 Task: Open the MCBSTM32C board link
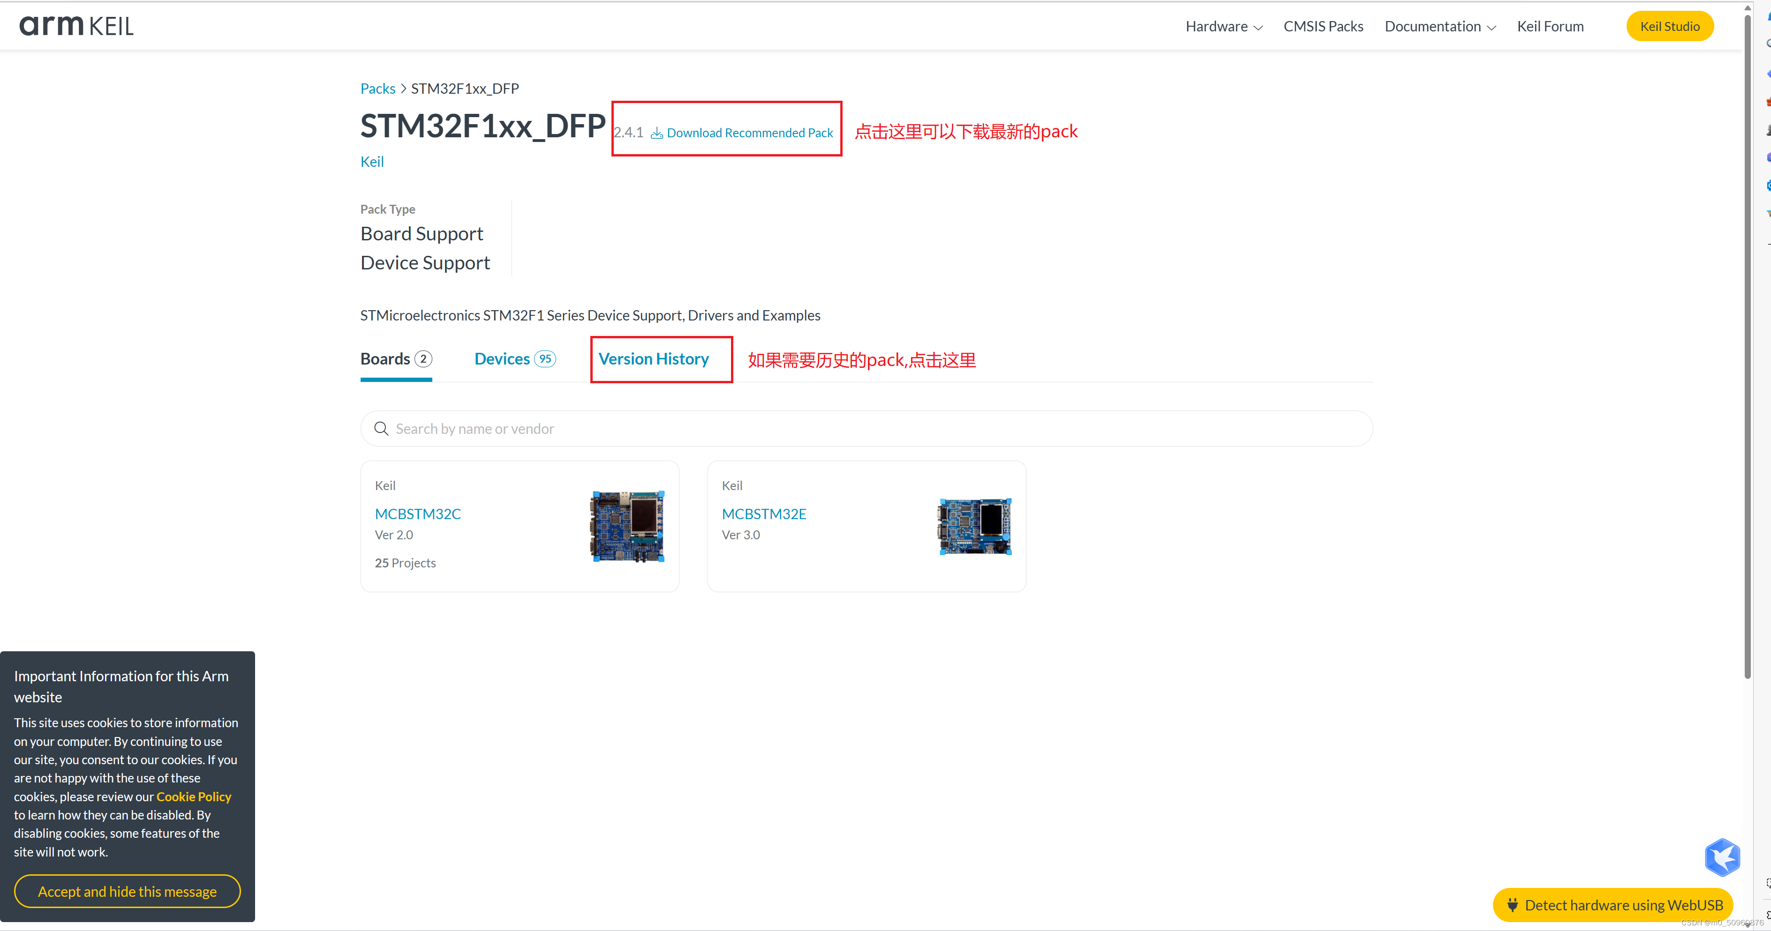tap(417, 514)
